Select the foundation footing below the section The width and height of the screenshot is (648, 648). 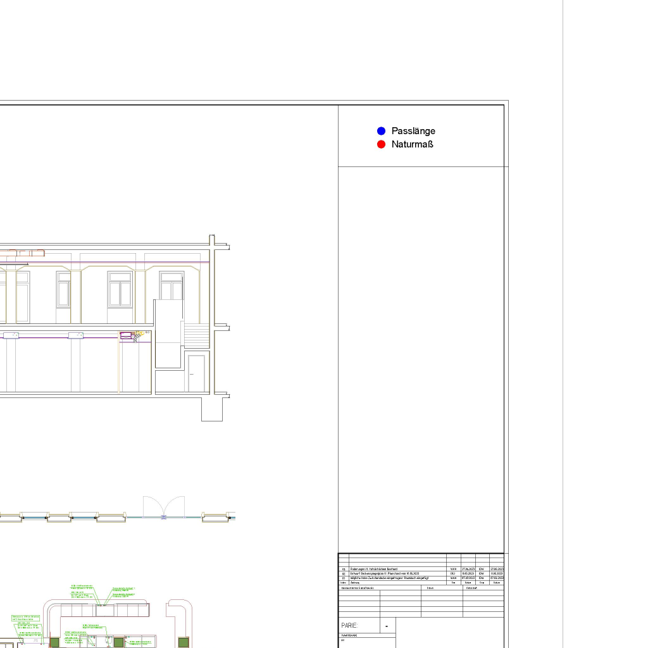coord(212,409)
